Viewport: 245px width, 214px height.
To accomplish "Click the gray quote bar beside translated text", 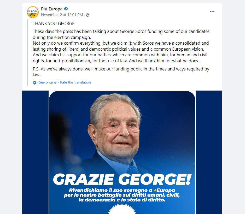I will pos(27,52).
